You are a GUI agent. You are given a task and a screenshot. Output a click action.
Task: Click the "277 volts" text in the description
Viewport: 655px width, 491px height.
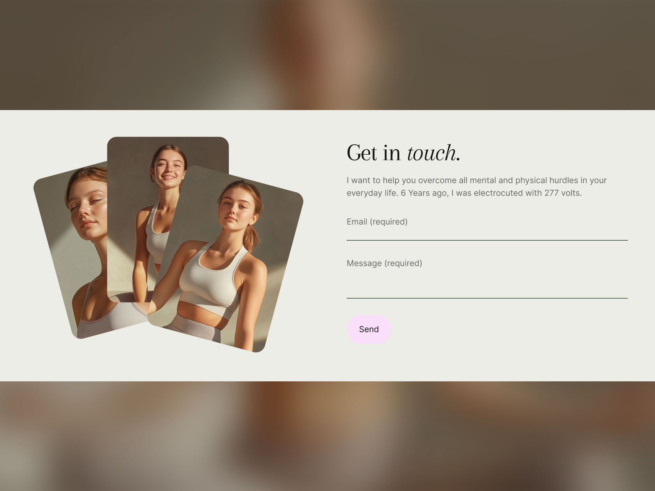coord(562,193)
